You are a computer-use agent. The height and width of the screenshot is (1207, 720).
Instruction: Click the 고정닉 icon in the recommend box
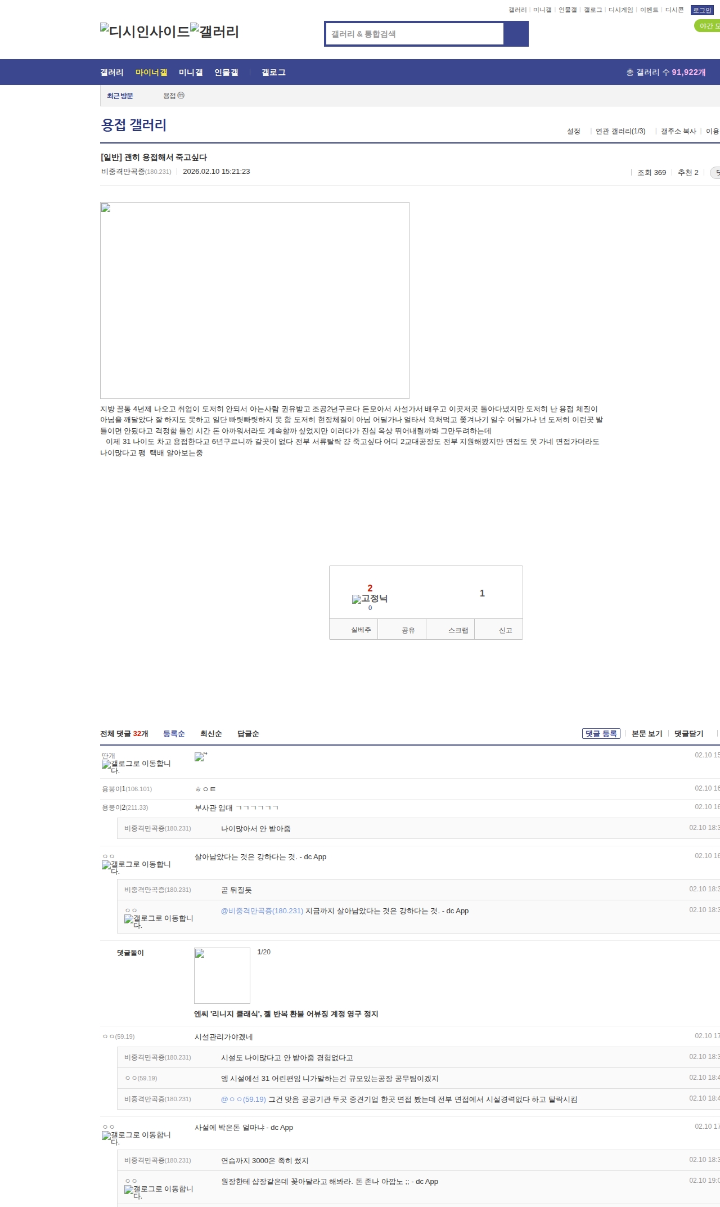click(370, 599)
